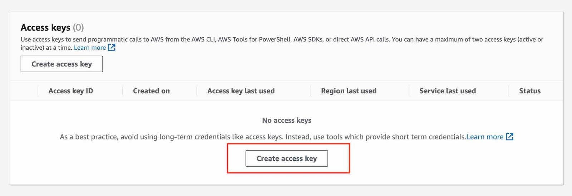Click the No access keys message

pos(286,120)
